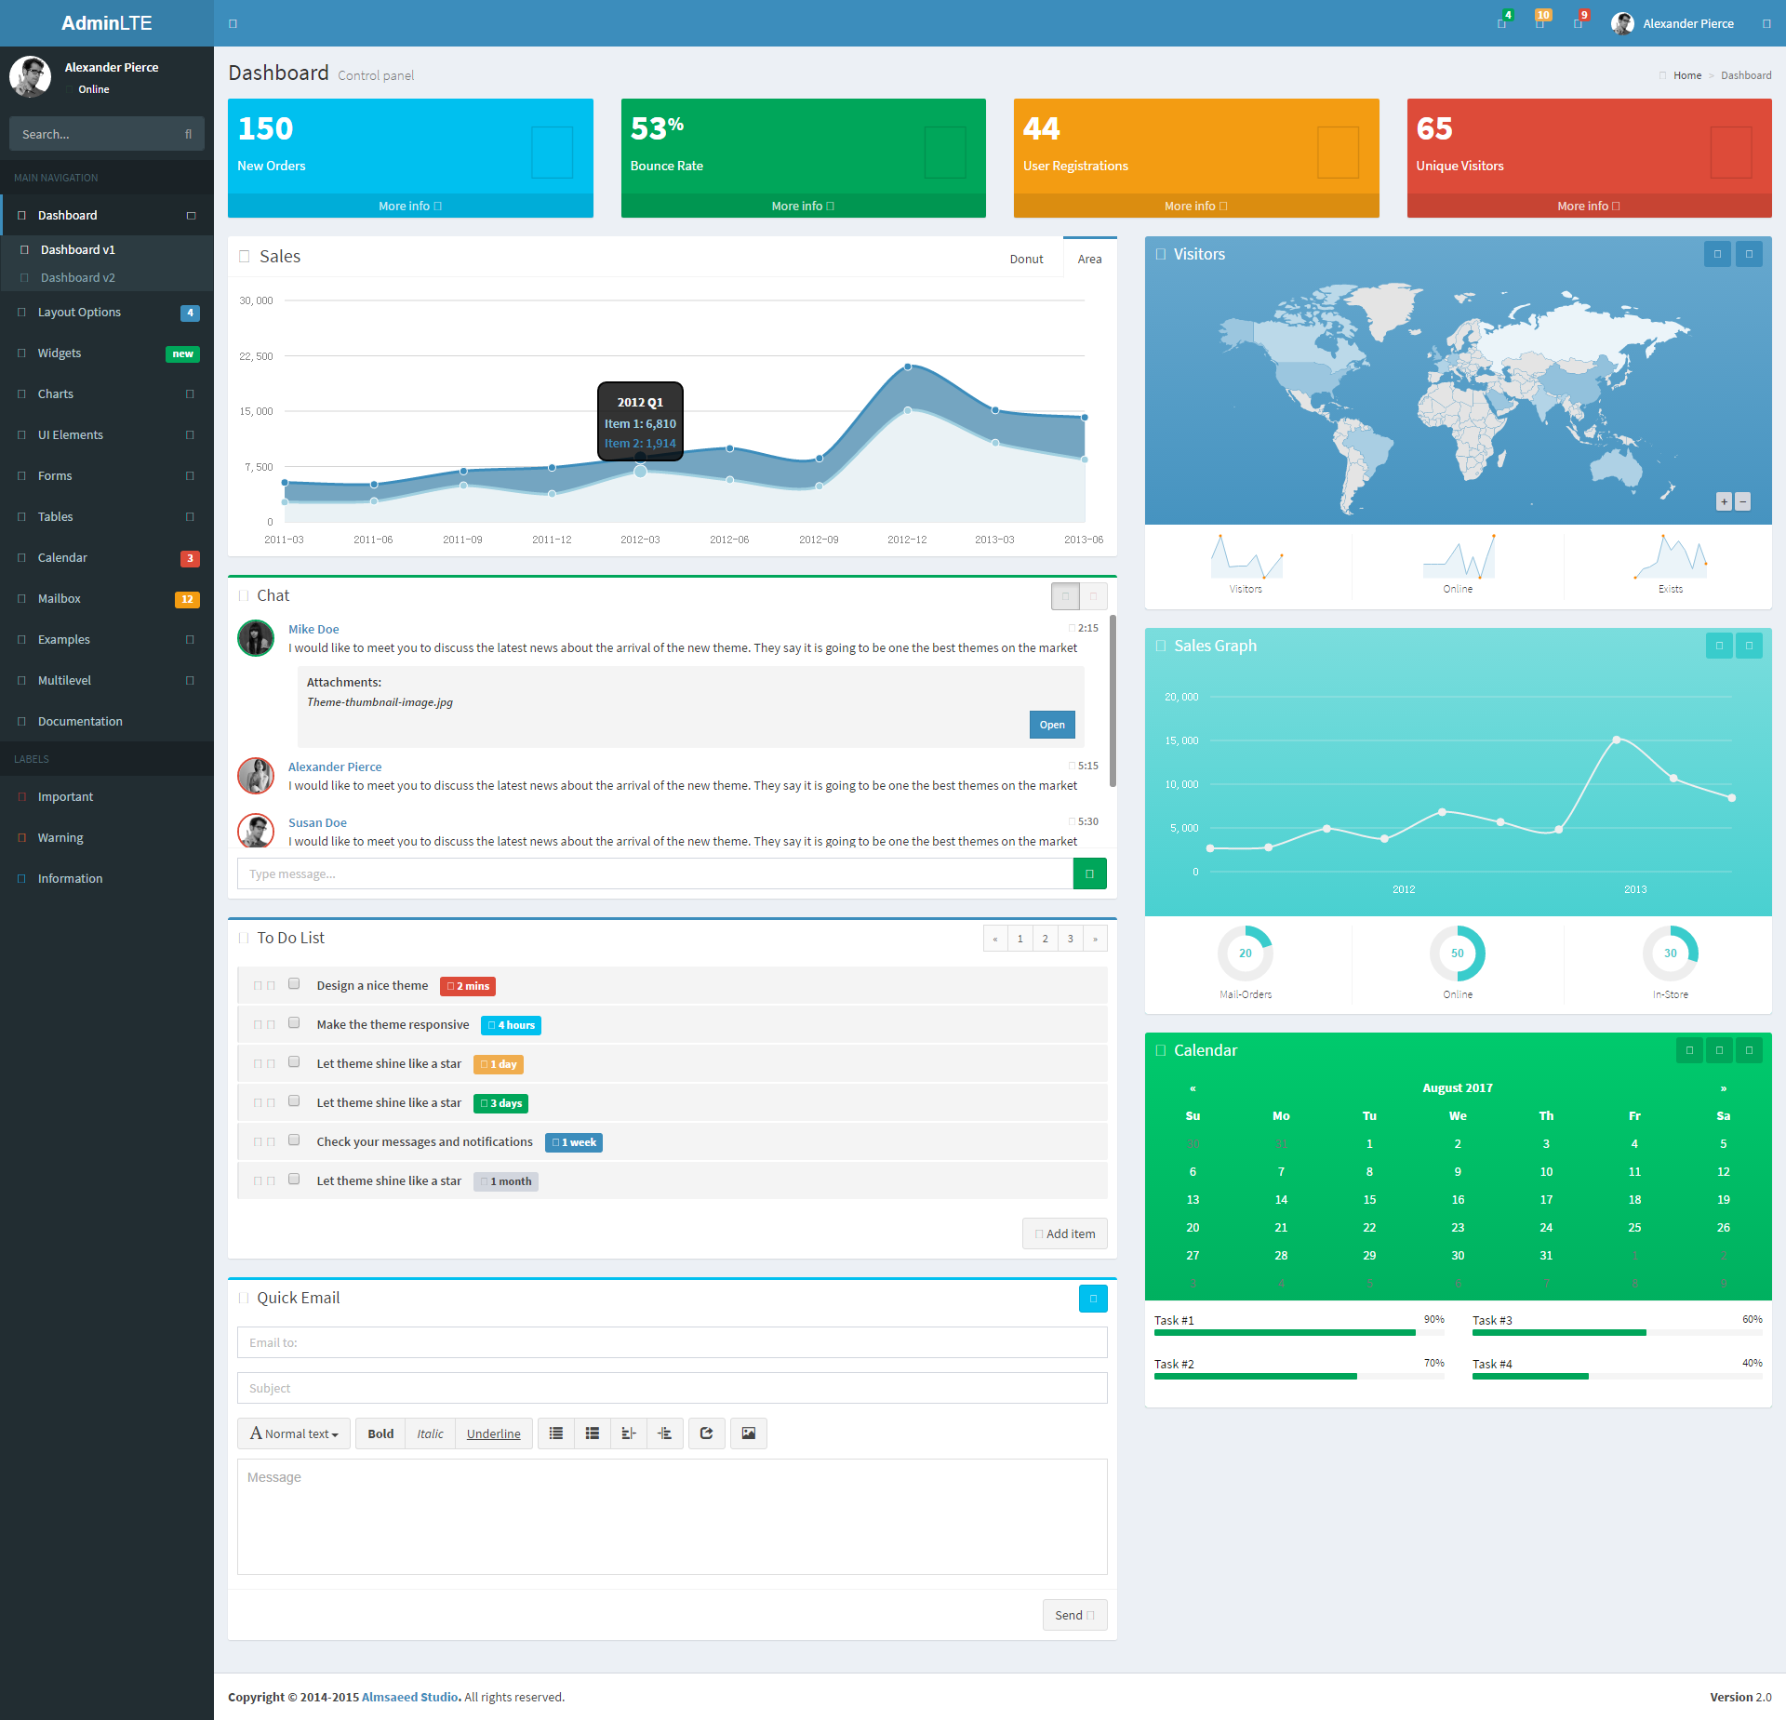This screenshot has width=1786, height=1720.
Task: Click the Add item button in To Do List
Action: pyautogui.click(x=1065, y=1233)
